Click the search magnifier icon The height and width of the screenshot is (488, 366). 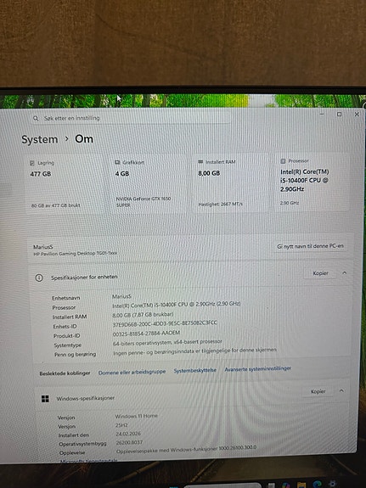36,118
